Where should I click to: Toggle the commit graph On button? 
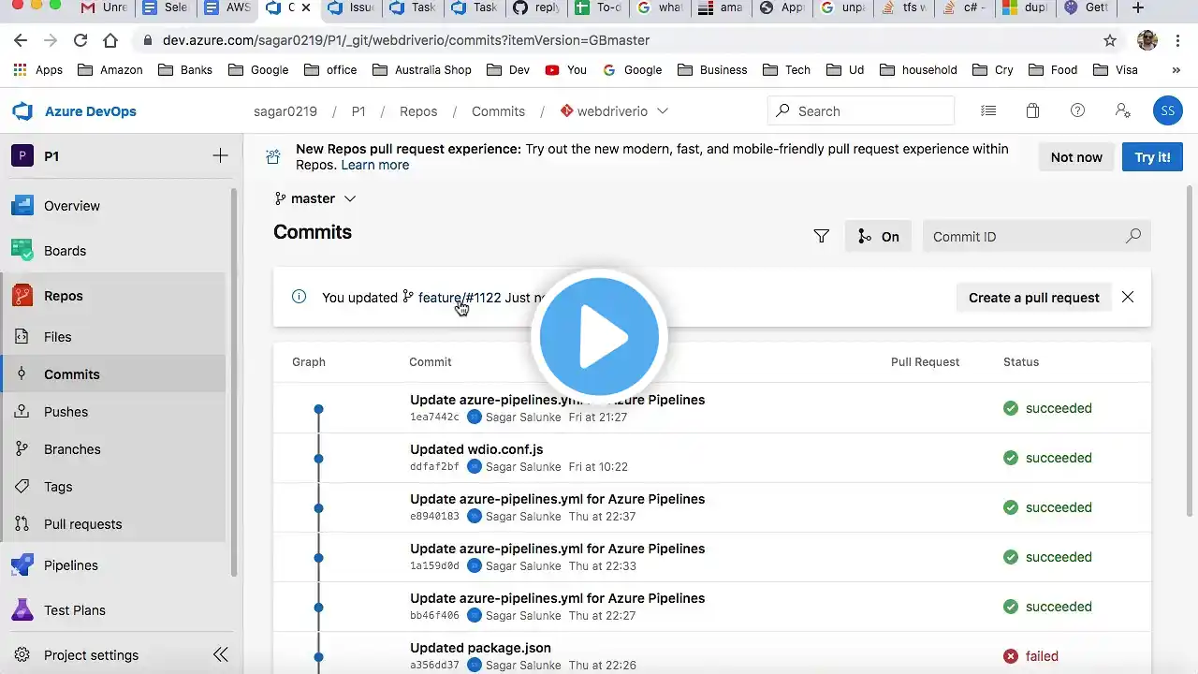(878, 236)
